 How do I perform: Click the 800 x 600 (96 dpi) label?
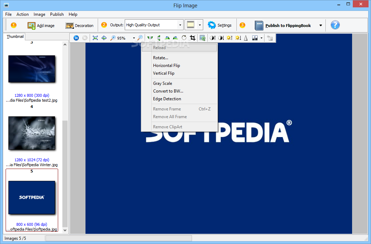[32, 224]
